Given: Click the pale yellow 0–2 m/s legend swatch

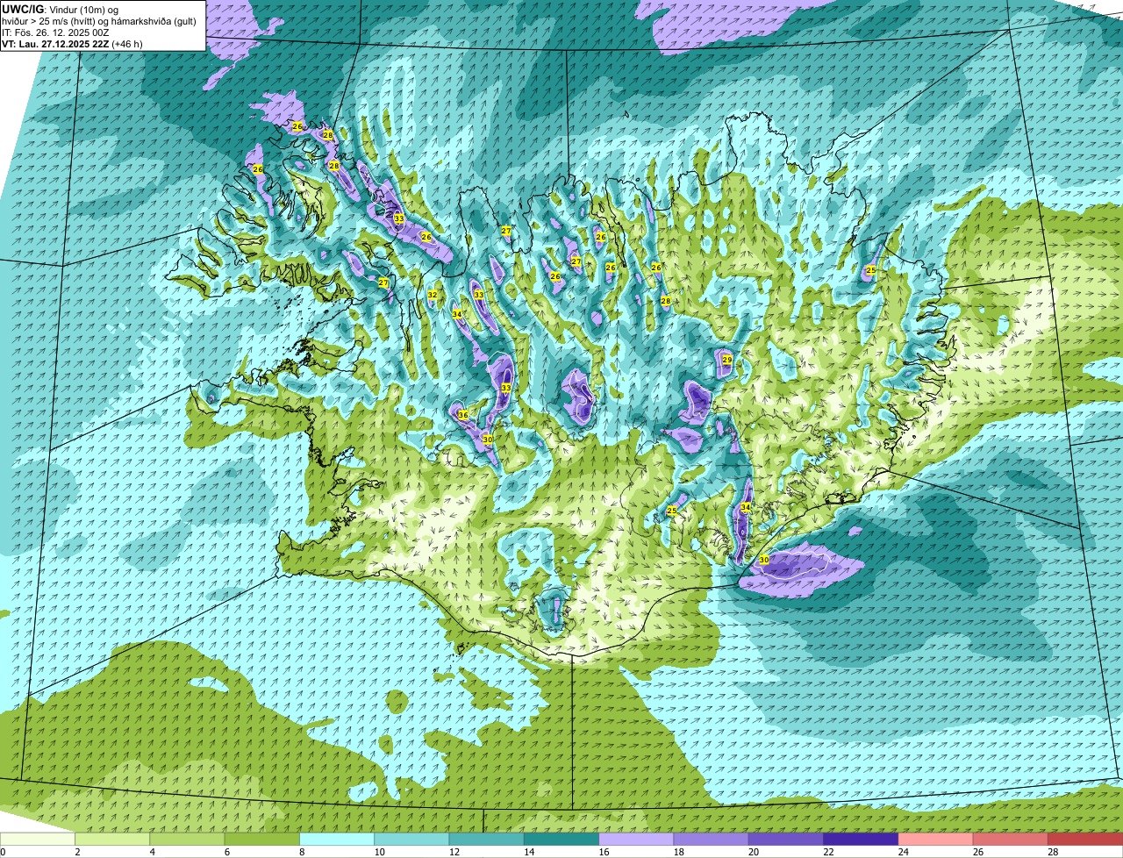Looking at the screenshot, I should 38,840.
